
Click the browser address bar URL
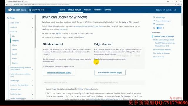point(45,5)
